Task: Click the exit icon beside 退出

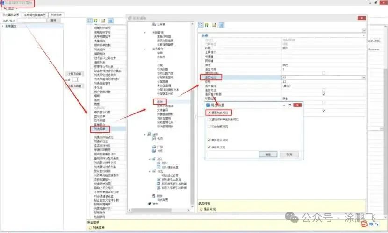Action: pyautogui.click(x=149, y=204)
